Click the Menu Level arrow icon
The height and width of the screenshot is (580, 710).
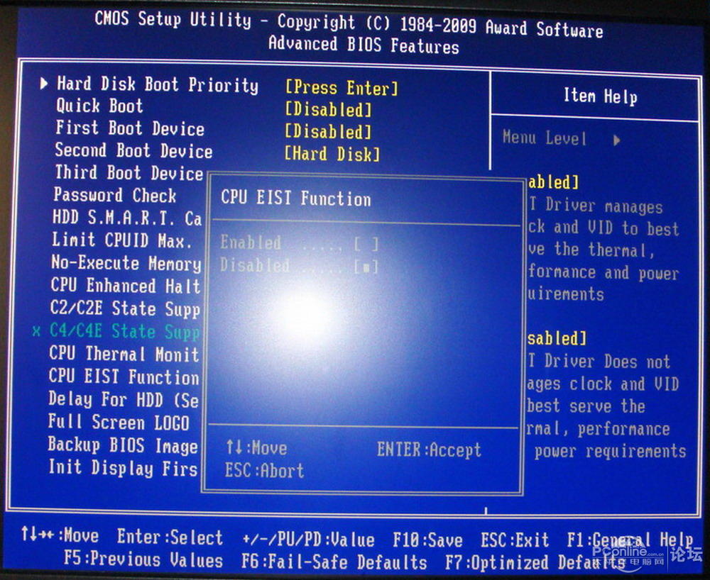point(616,140)
